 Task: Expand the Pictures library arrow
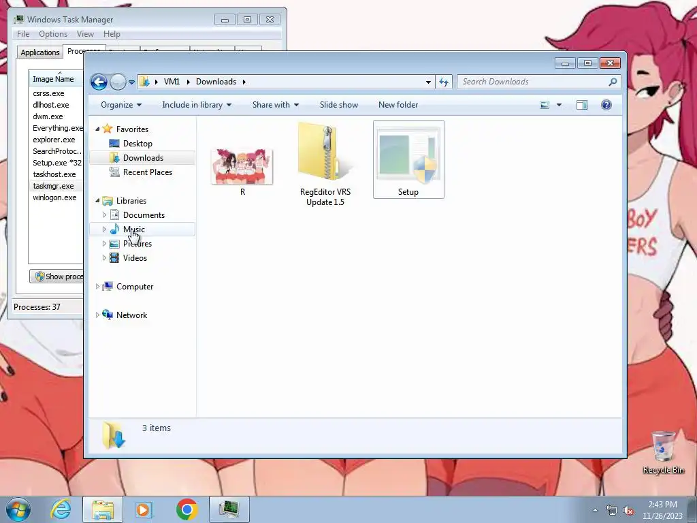pyautogui.click(x=104, y=244)
